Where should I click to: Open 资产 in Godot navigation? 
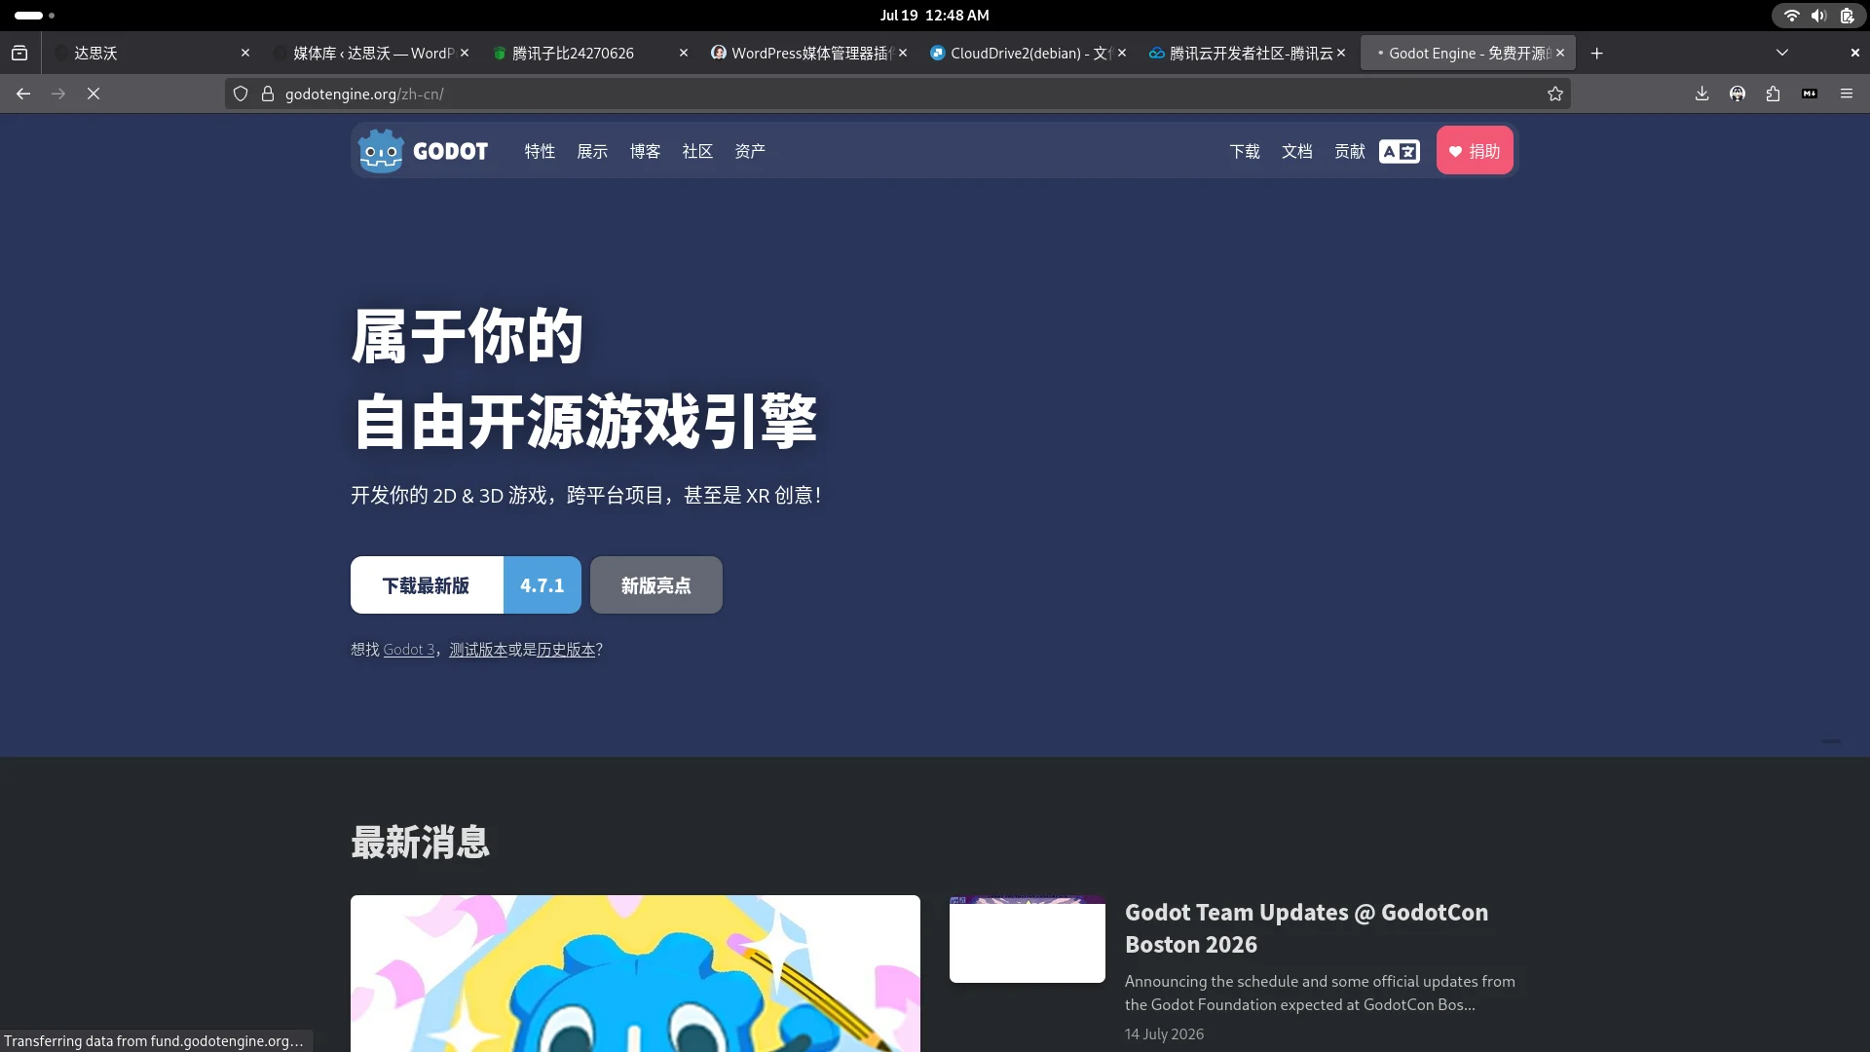(x=750, y=151)
